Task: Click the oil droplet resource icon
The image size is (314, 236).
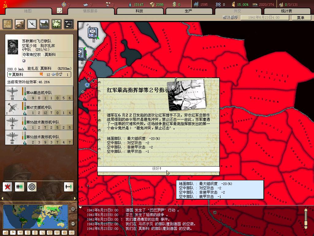Action: [131, 4]
